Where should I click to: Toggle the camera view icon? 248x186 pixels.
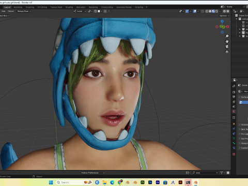pyautogui.click(x=227, y=47)
